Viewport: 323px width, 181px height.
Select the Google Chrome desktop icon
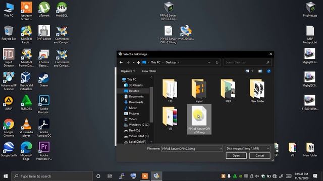point(9,128)
